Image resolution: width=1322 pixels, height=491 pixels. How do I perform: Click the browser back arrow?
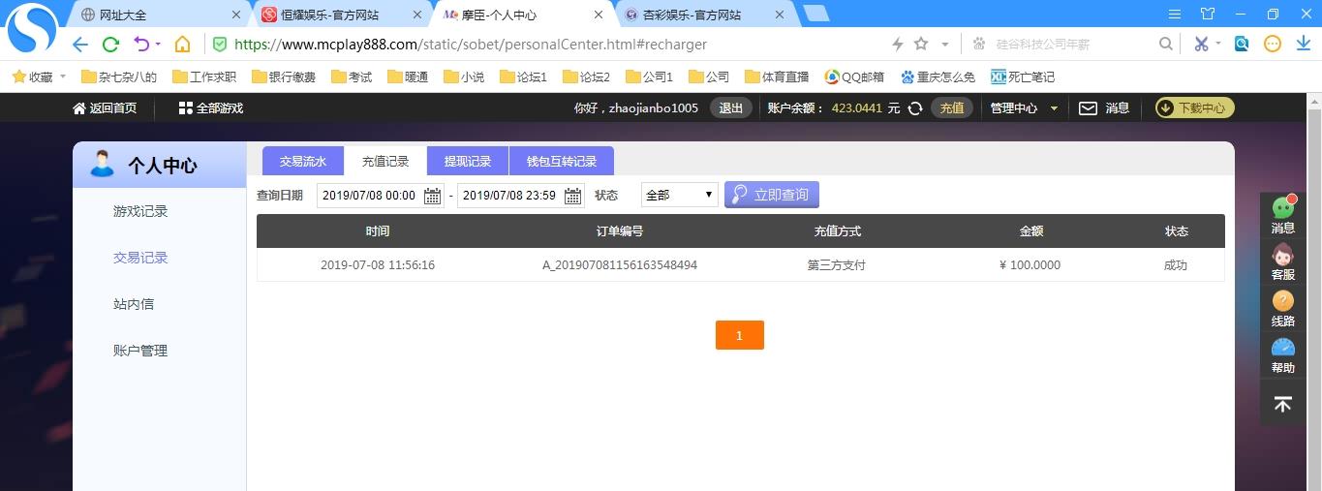(x=80, y=45)
